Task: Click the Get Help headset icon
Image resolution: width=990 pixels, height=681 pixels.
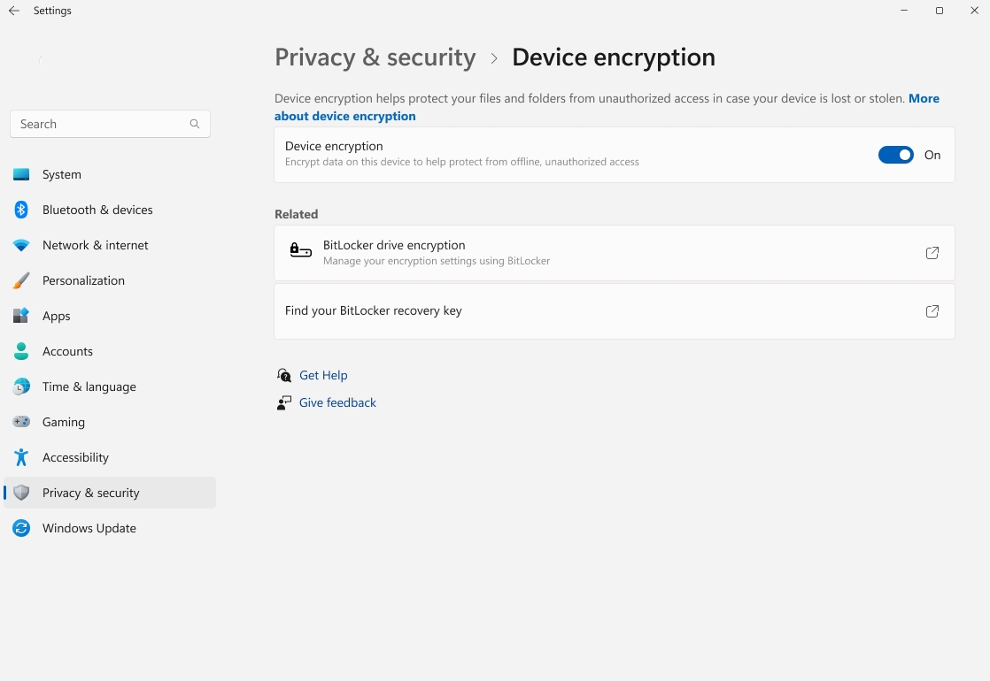Action: (x=284, y=375)
